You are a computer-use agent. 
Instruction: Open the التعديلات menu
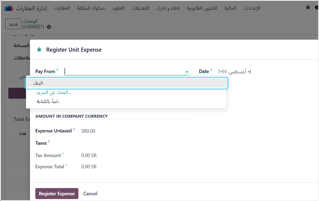click(x=140, y=8)
